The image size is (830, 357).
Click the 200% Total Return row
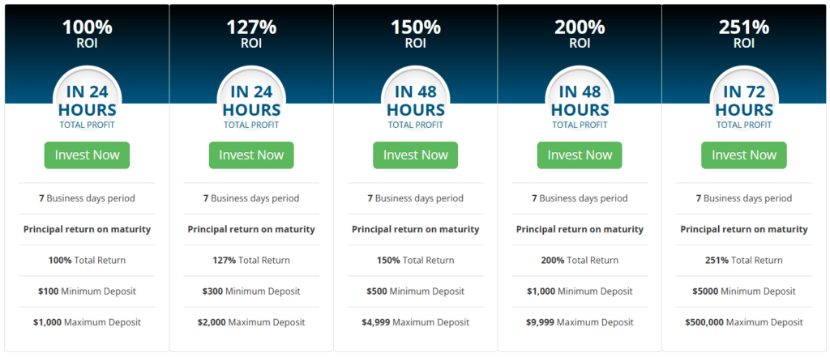pyautogui.click(x=580, y=261)
